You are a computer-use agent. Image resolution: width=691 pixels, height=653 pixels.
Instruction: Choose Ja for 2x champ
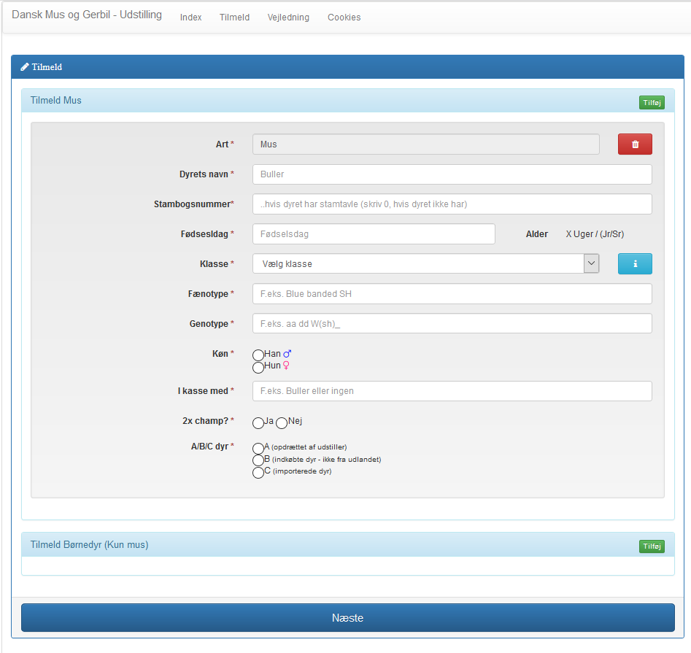(258, 422)
